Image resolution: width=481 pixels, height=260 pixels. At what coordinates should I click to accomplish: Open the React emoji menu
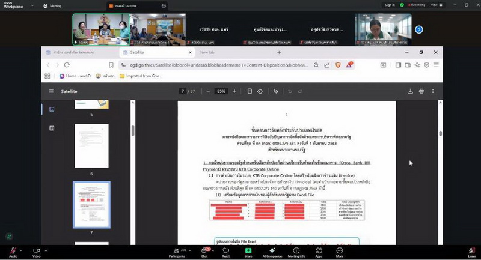tap(226, 252)
